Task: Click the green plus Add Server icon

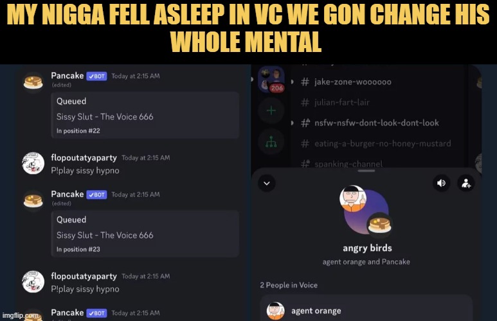Action: click(271, 110)
